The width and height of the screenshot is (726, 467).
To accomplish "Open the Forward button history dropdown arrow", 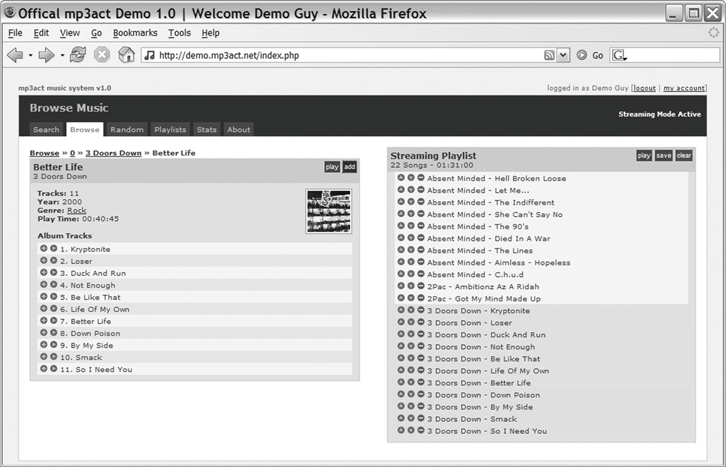I will tap(62, 56).
